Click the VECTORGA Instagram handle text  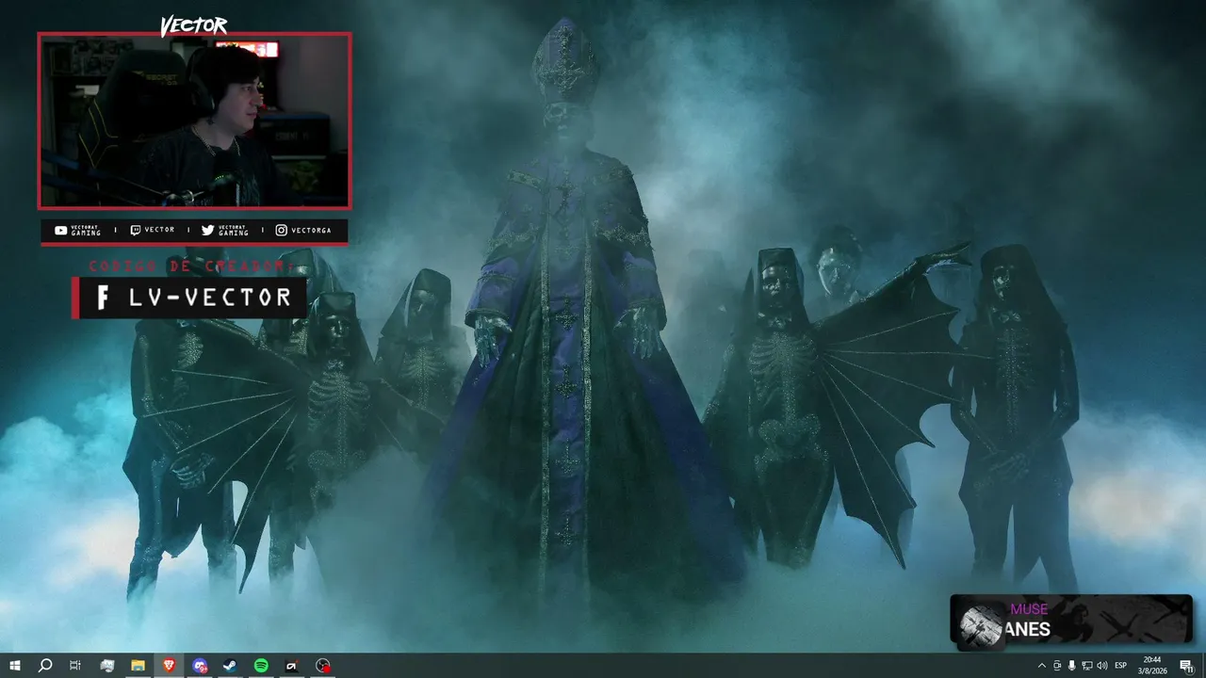(312, 230)
